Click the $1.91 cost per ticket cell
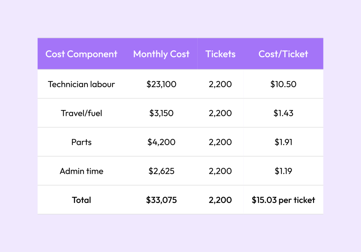 click(283, 142)
